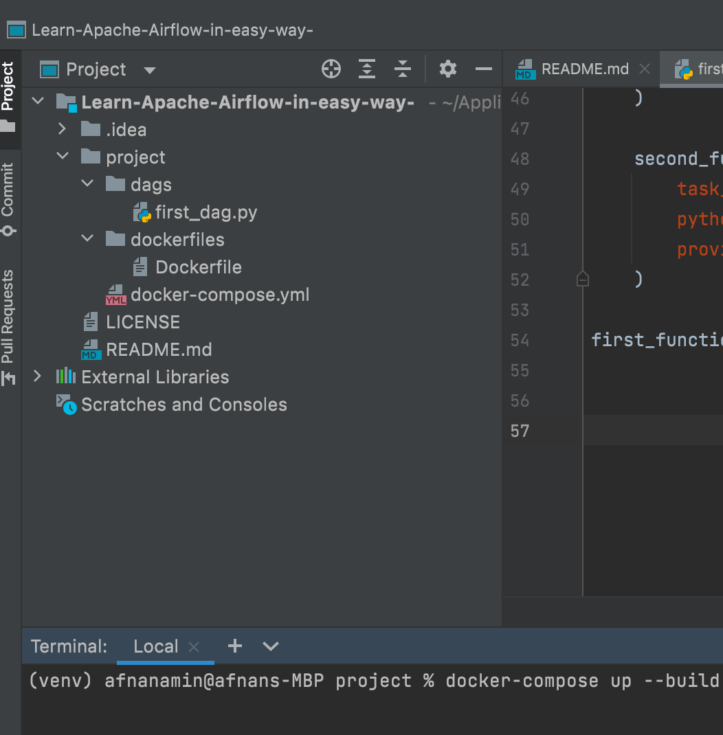Open the Project view mode dropdown

pos(149,69)
